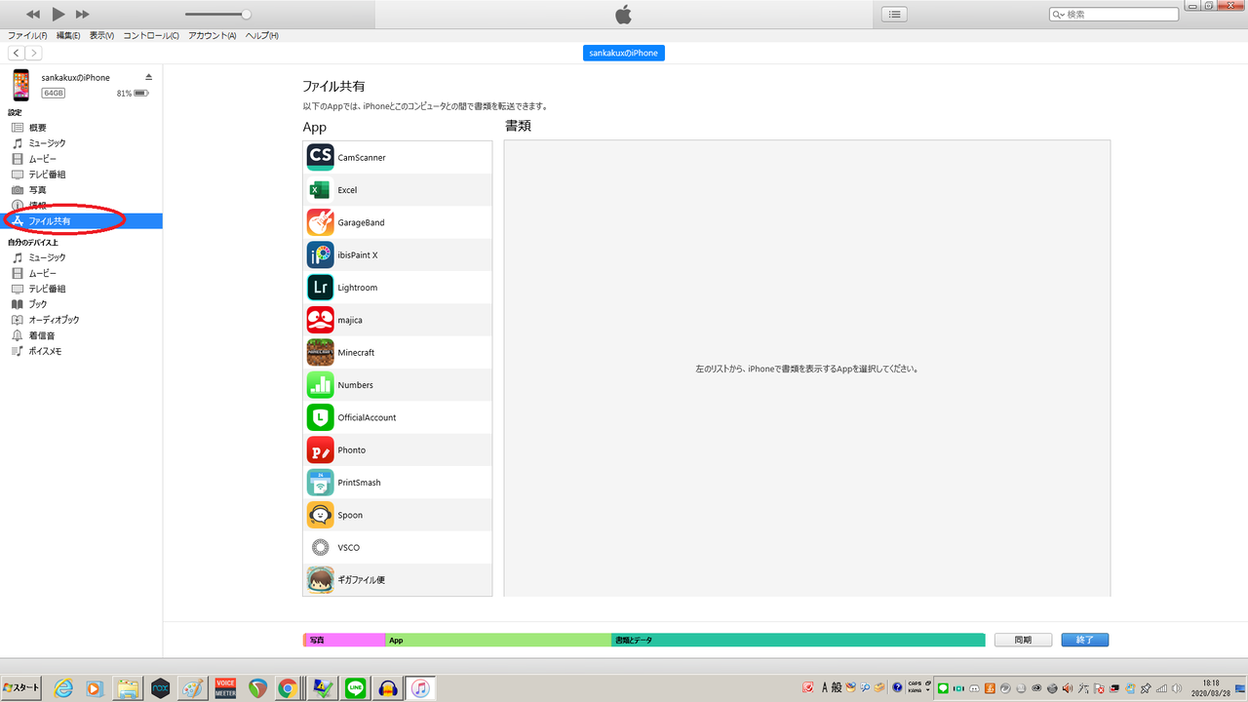Select GarageBand app in list
The width and height of the screenshot is (1248, 702).
click(x=398, y=222)
